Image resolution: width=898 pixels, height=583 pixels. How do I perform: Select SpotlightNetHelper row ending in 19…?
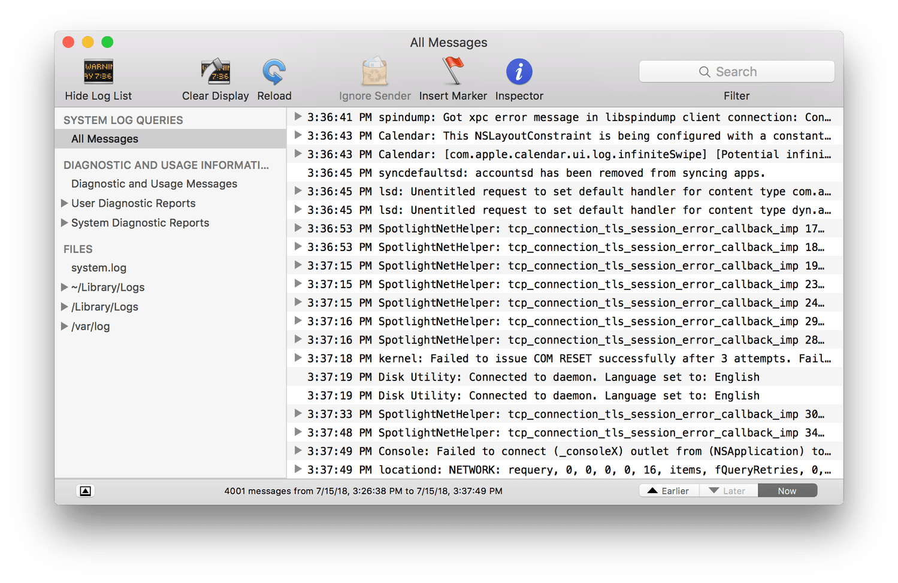pyautogui.click(x=565, y=266)
